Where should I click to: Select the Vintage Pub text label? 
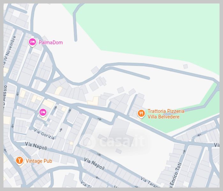pos(39,161)
